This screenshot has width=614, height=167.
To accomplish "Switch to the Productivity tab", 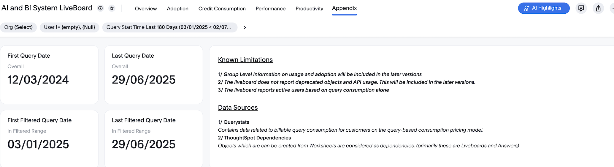I will pyautogui.click(x=309, y=9).
